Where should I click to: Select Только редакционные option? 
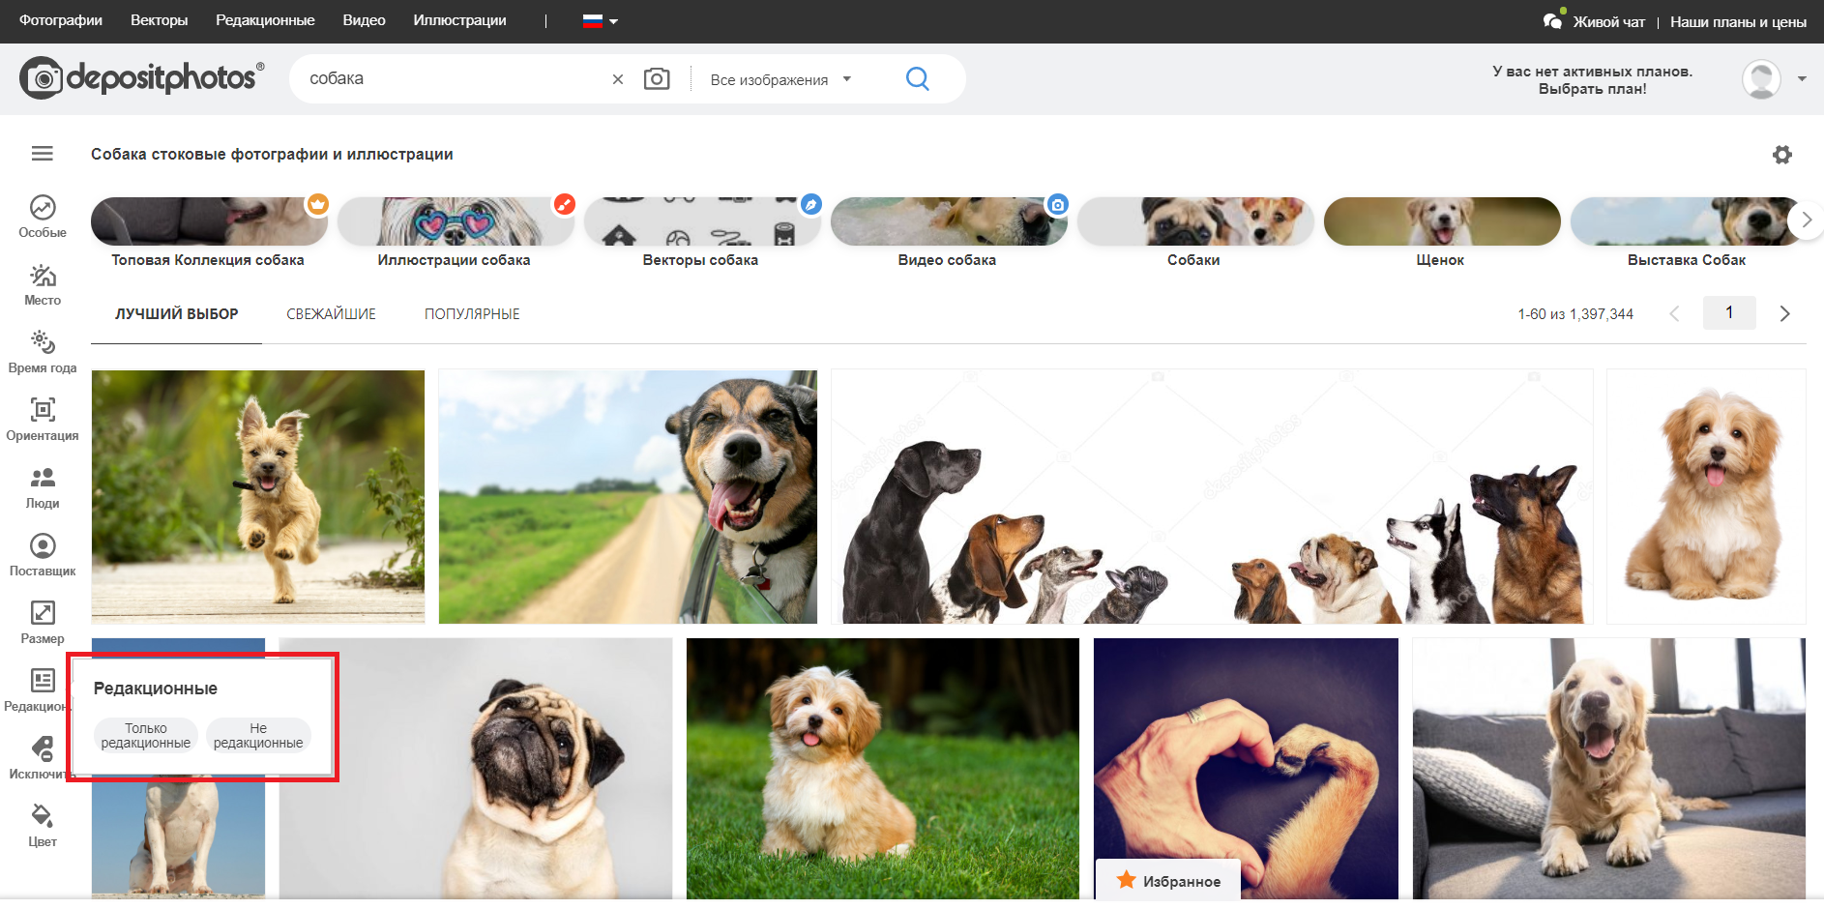tap(146, 736)
